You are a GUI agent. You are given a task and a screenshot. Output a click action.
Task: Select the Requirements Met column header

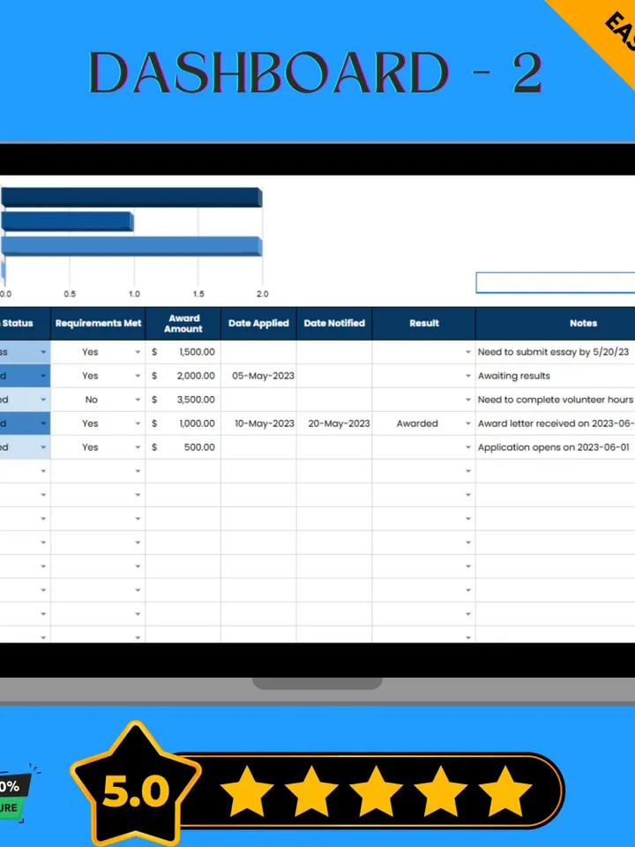point(98,324)
